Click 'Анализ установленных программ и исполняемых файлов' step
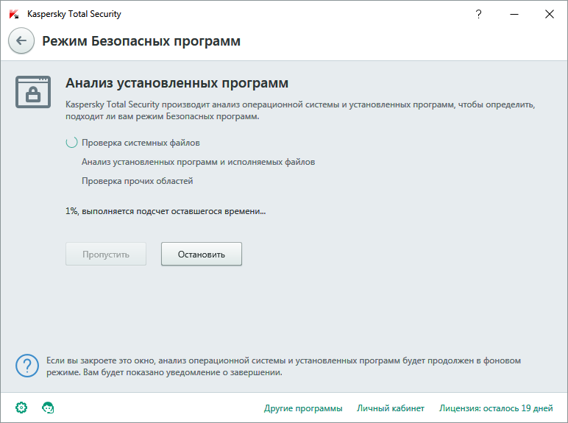568x423 pixels. click(x=198, y=162)
